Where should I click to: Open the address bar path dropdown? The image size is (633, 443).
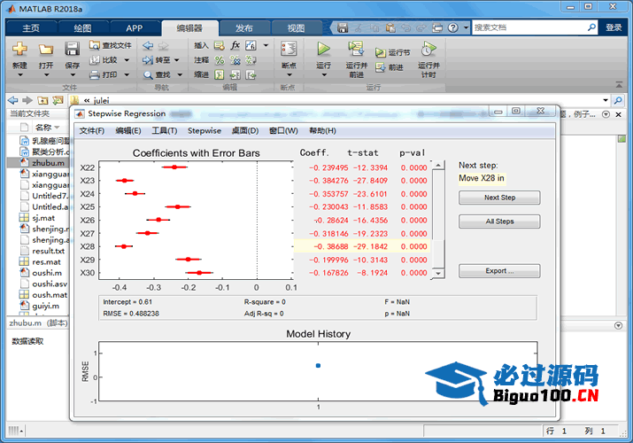coord(606,100)
